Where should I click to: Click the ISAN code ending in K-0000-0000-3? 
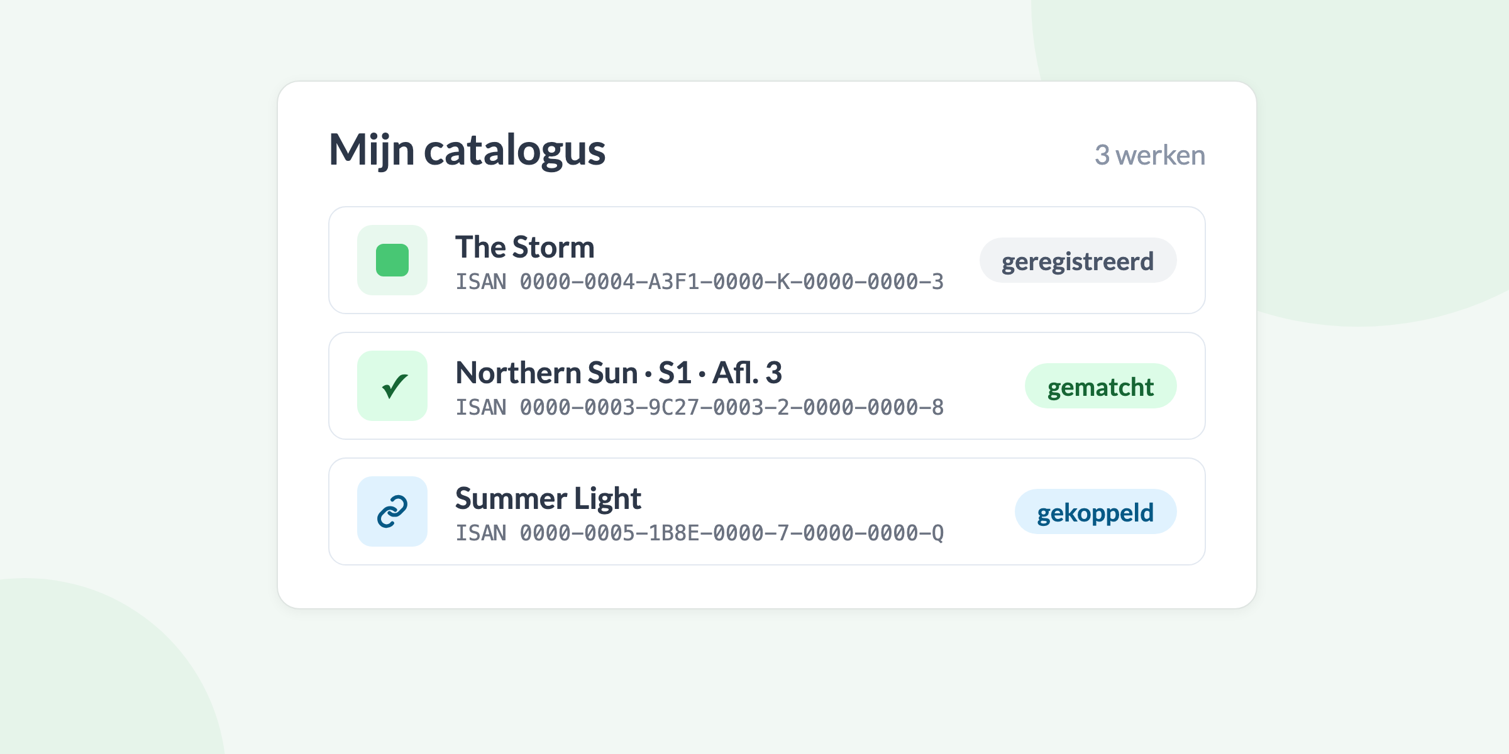[699, 281]
